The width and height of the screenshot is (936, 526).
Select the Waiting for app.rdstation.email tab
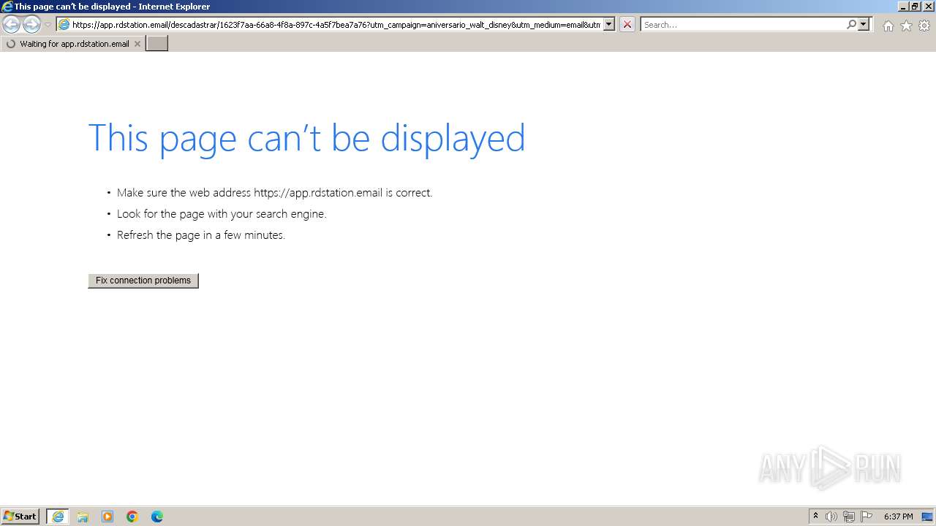point(73,44)
